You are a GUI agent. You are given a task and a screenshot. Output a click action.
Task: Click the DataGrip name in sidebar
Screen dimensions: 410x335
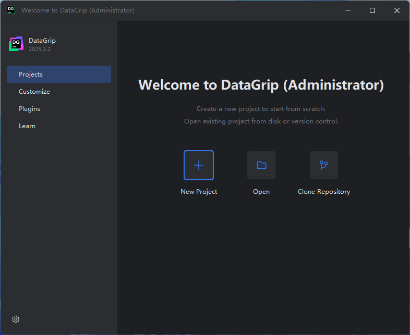pyautogui.click(x=42, y=41)
